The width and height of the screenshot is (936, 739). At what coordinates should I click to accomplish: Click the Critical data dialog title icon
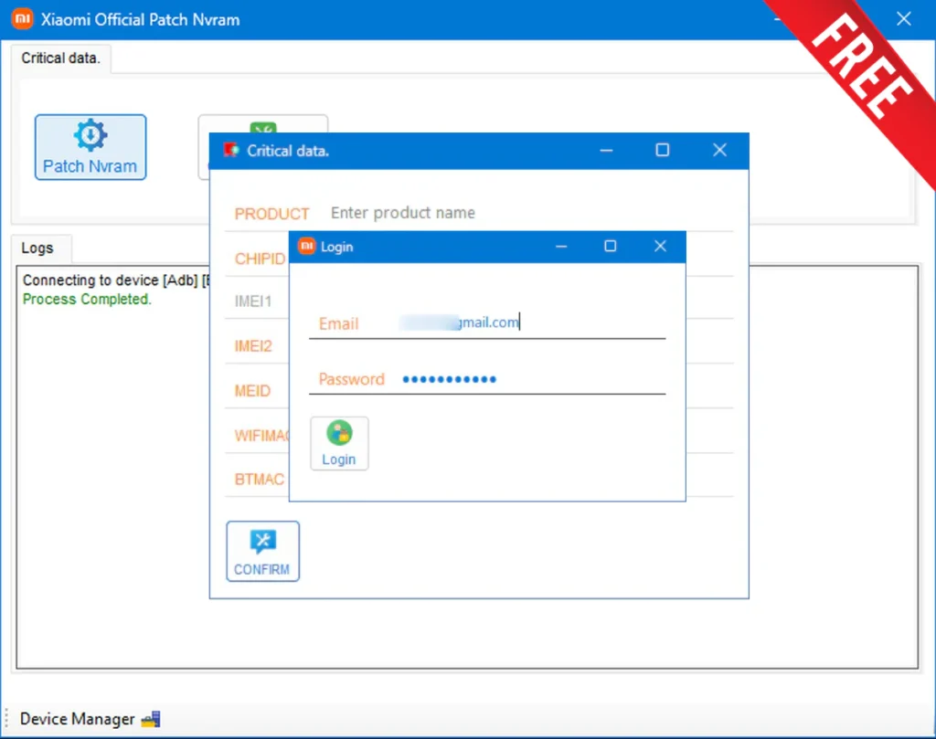[x=231, y=151]
